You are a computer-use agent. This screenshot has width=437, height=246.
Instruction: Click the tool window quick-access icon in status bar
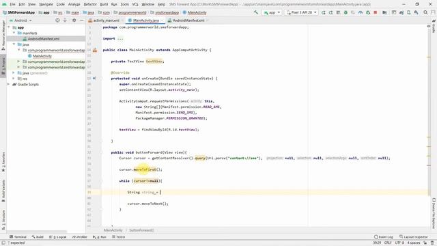[3, 243]
